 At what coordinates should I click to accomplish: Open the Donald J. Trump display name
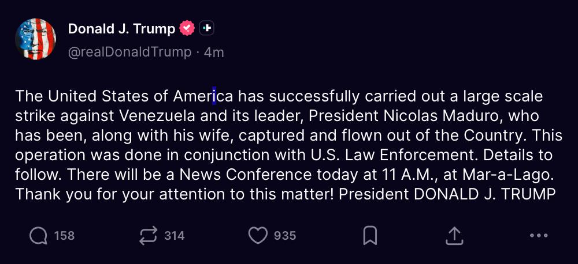point(121,28)
